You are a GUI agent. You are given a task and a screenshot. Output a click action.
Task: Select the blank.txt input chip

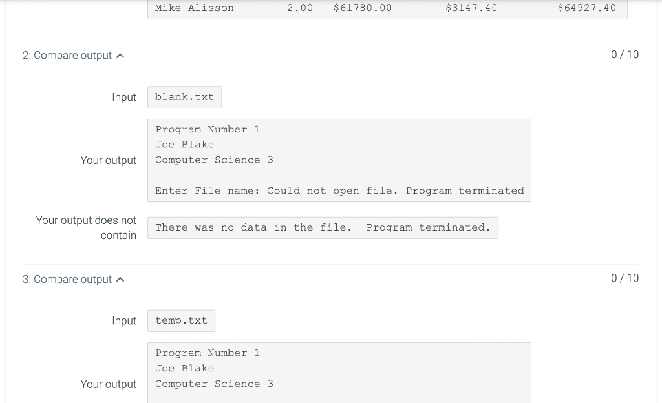(184, 97)
